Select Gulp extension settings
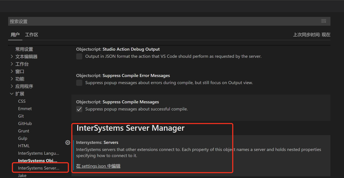 [23, 138]
